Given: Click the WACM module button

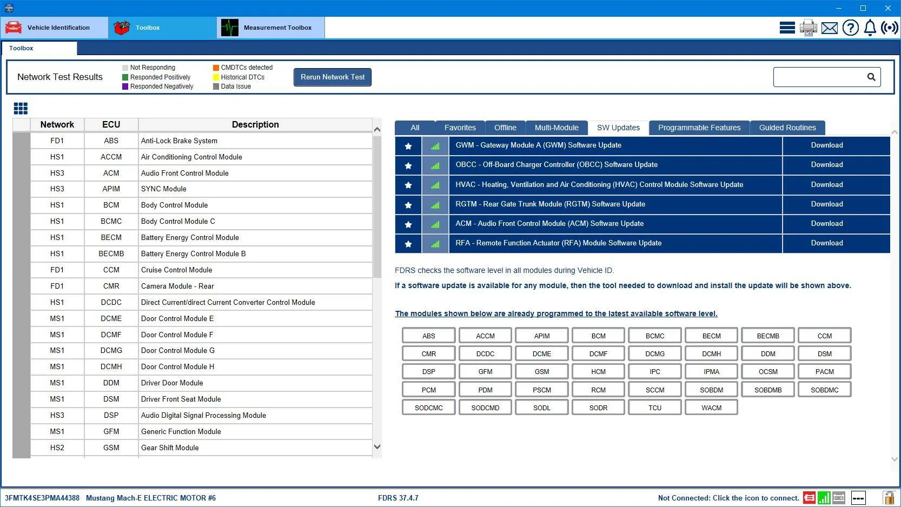Looking at the screenshot, I should [x=712, y=408].
